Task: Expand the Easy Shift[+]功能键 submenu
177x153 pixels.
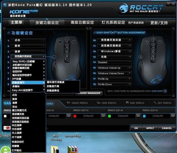Action: click(x=28, y=62)
